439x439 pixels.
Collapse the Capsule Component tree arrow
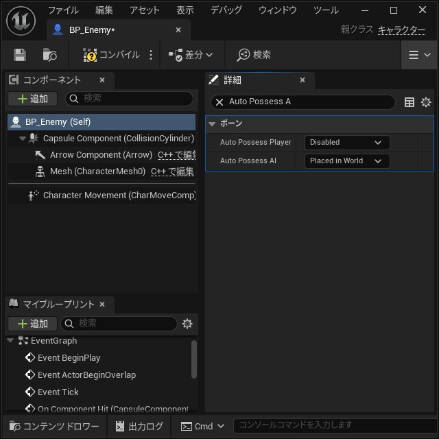point(23,139)
